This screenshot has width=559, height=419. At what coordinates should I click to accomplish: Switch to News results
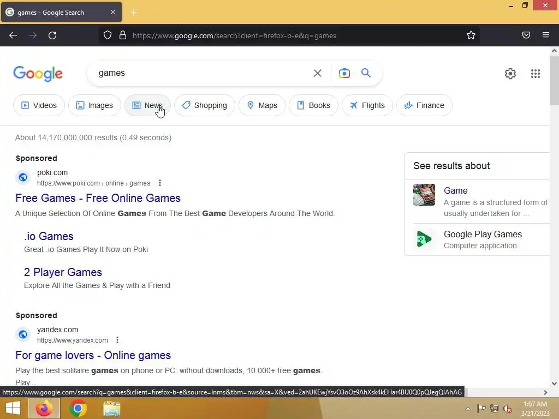point(147,105)
